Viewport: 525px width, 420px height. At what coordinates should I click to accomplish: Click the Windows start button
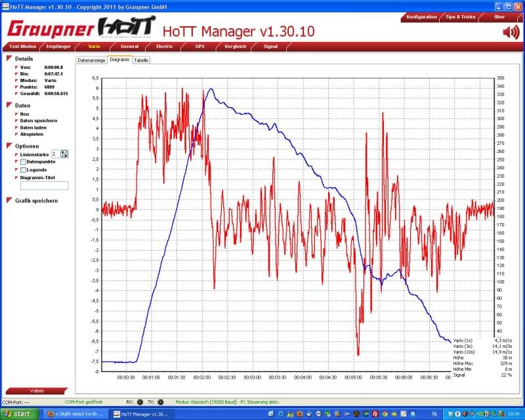point(19,414)
